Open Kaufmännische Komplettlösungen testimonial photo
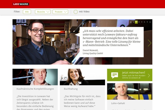This screenshot has width=165, height=110. click(x=35, y=77)
